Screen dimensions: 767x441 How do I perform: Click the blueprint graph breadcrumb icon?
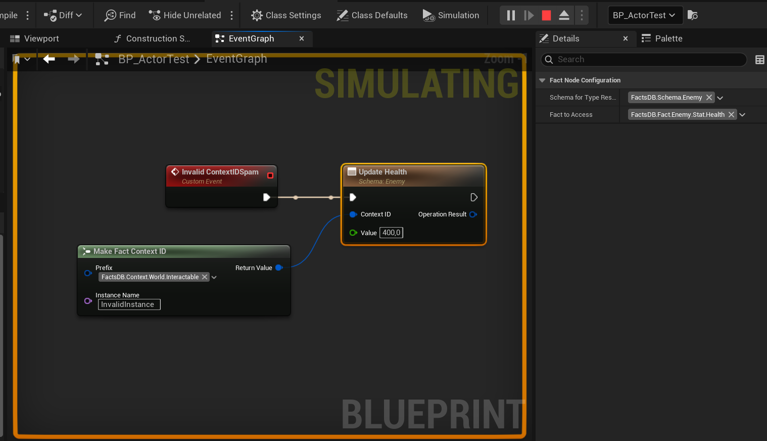102,59
